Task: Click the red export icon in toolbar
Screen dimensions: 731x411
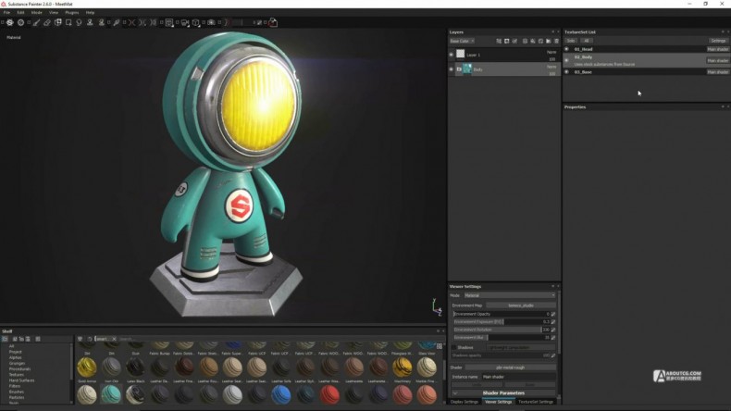Action: click(273, 22)
